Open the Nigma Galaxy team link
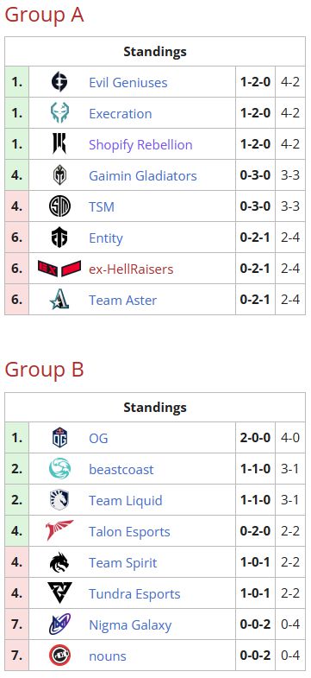311x678 pixels. pyautogui.click(x=130, y=625)
